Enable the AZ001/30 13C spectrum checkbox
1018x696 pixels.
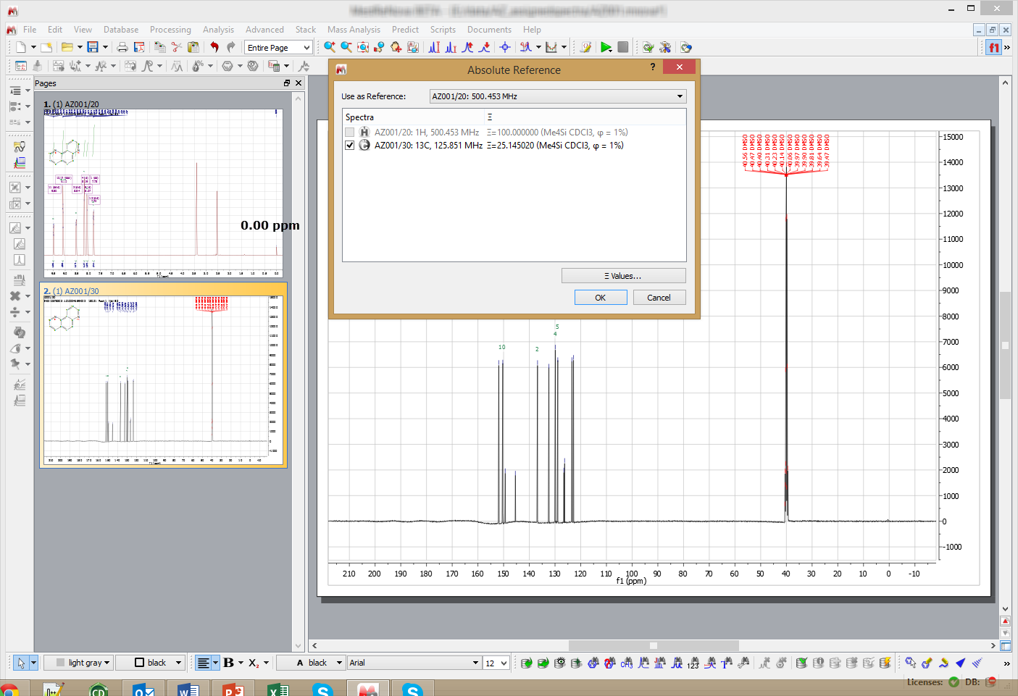(350, 145)
